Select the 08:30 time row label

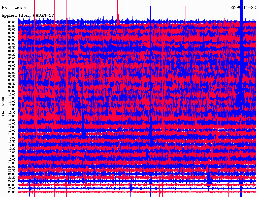click(12, 84)
